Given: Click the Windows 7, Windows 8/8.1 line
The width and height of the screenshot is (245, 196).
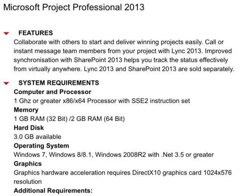Looking at the screenshot, I should 114,155.
